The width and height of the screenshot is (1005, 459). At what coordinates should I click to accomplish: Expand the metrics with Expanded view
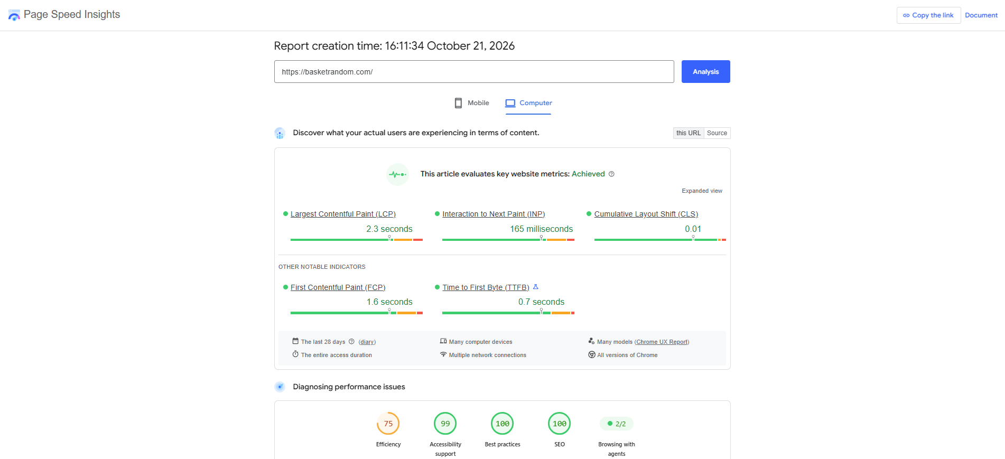[702, 191]
